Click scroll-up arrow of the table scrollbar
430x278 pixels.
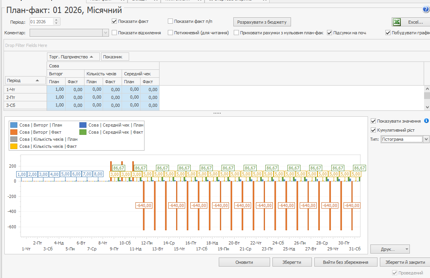pos(427,89)
